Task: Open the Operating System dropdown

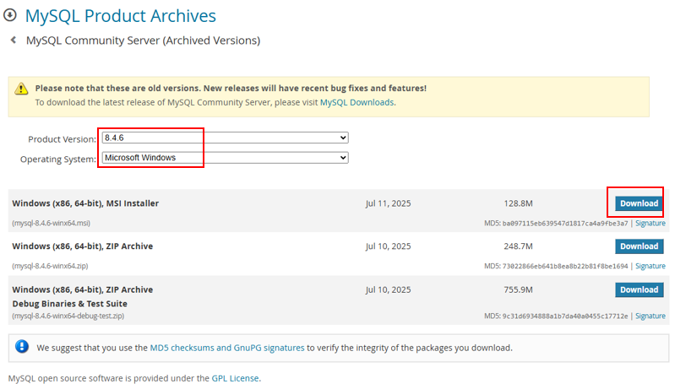Action: pyautogui.click(x=225, y=158)
